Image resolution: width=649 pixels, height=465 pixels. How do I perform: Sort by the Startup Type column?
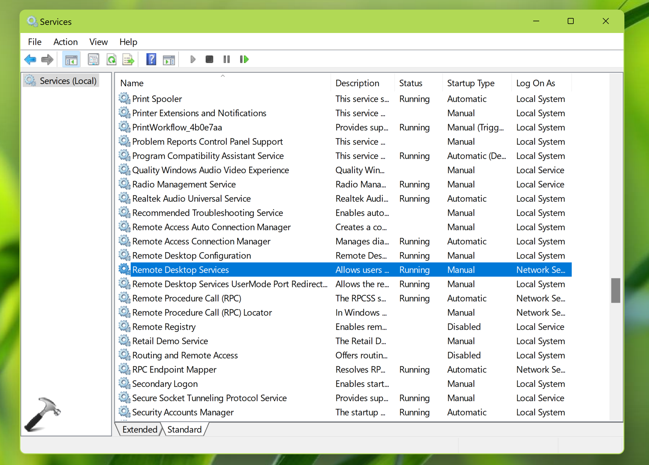point(470,83)
